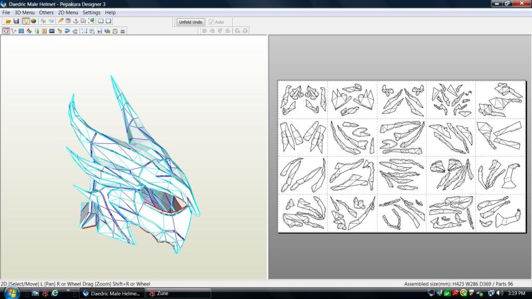Click the light blue cube icon
532x299 pixels.
point(51,21)
